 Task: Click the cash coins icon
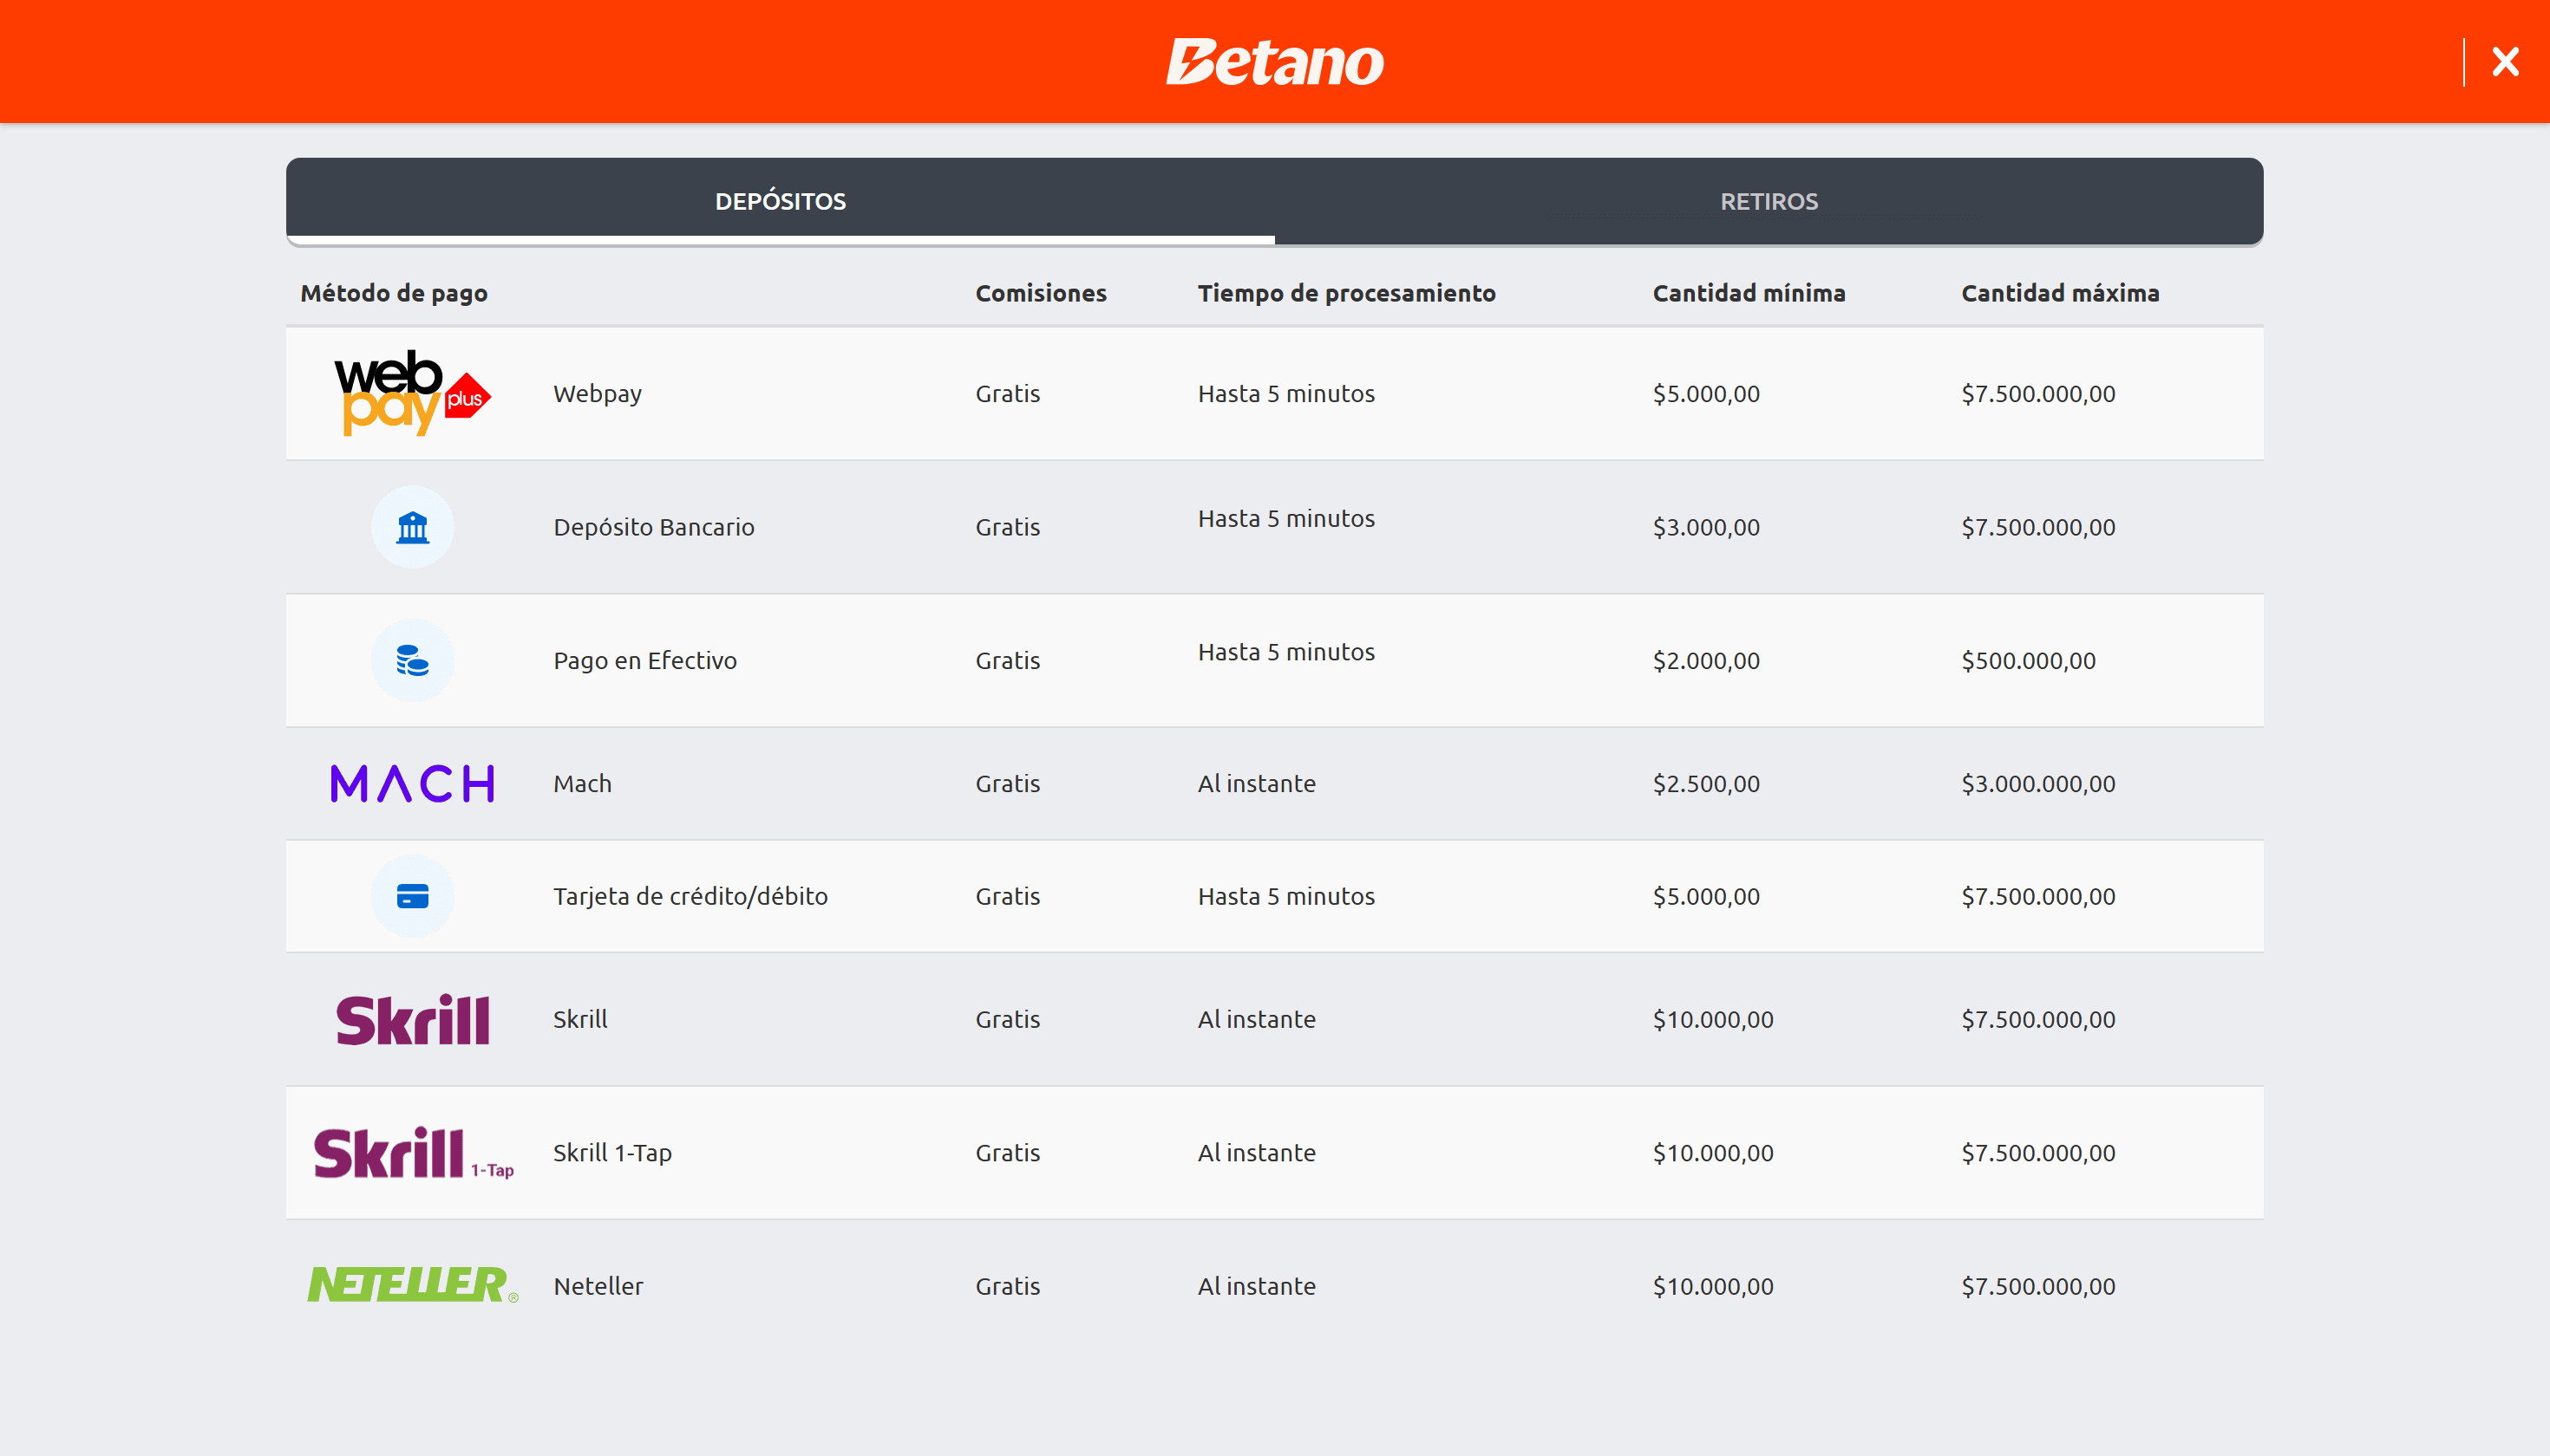(x=411, y=660)
